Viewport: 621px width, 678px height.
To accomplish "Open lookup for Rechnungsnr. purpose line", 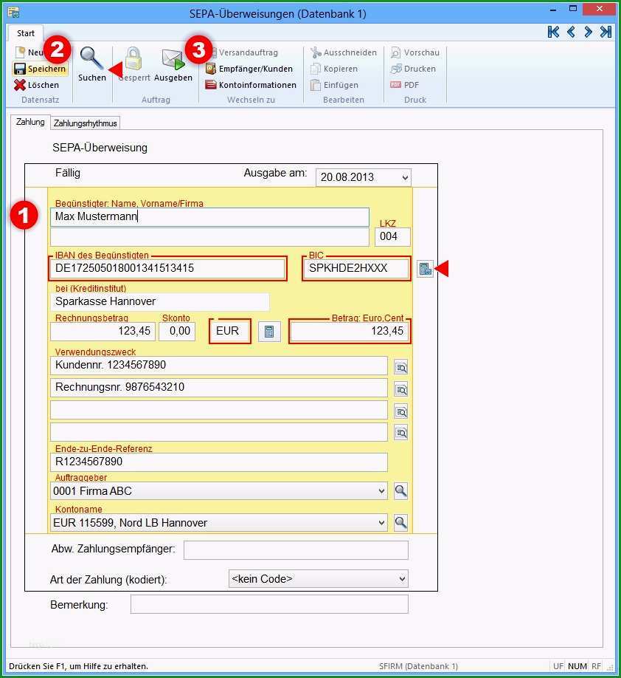I will click(401, 389).
